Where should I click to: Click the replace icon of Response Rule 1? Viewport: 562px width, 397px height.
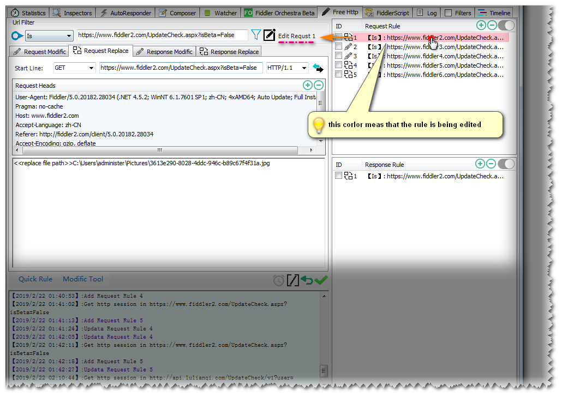348,176
